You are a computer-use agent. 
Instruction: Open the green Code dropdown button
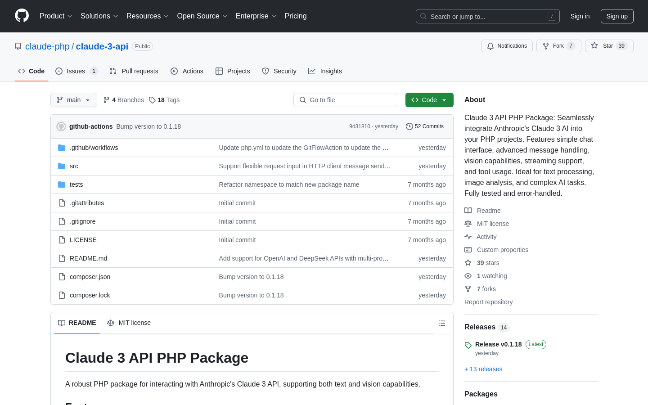(x=429, y=100)
